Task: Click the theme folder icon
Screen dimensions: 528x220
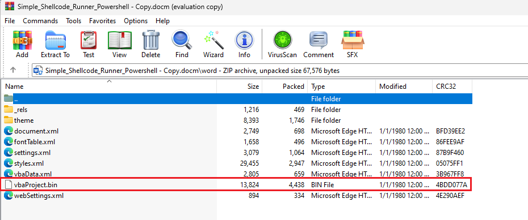Action: pyautogui.click(x=9, y=120)
